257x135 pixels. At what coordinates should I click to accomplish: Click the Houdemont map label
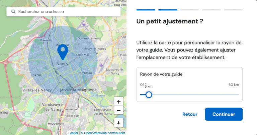pyautogui.click(x=56, y=124)
